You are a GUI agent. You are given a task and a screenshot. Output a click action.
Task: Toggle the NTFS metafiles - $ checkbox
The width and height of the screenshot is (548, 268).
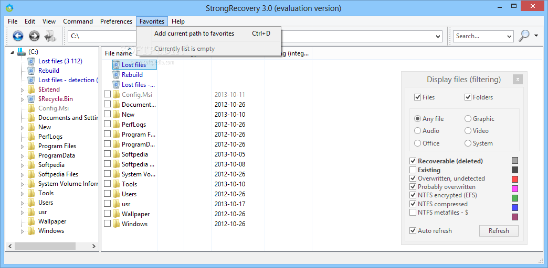pos(413,212)
